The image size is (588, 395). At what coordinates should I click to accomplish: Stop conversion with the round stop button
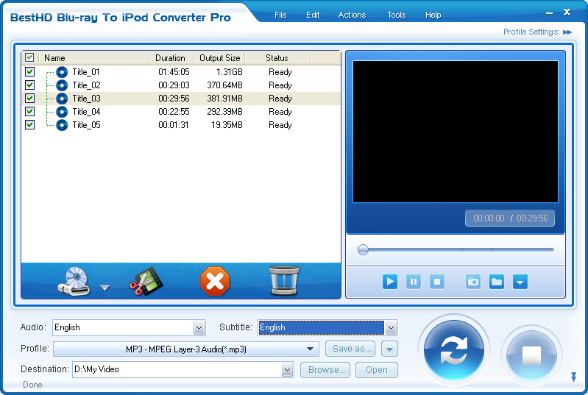pos(531,355)
